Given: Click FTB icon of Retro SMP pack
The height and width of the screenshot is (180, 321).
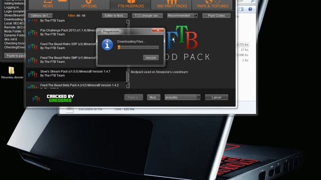Looking at the screenshot, I should tap(33, 60).
